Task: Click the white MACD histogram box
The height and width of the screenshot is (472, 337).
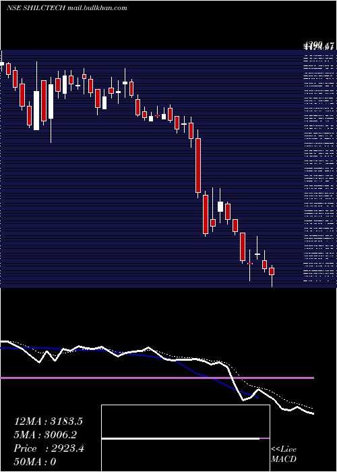Action: coord(185,438)
